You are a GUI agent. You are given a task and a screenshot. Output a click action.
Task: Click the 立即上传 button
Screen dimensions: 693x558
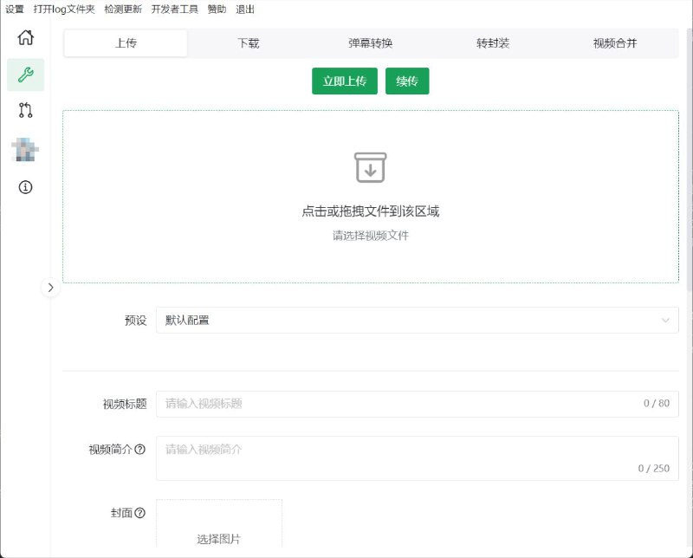tap(345, 81)
